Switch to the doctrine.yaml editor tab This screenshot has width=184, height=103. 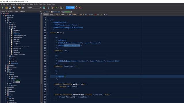pyautogui.click(x=56, y=12)
